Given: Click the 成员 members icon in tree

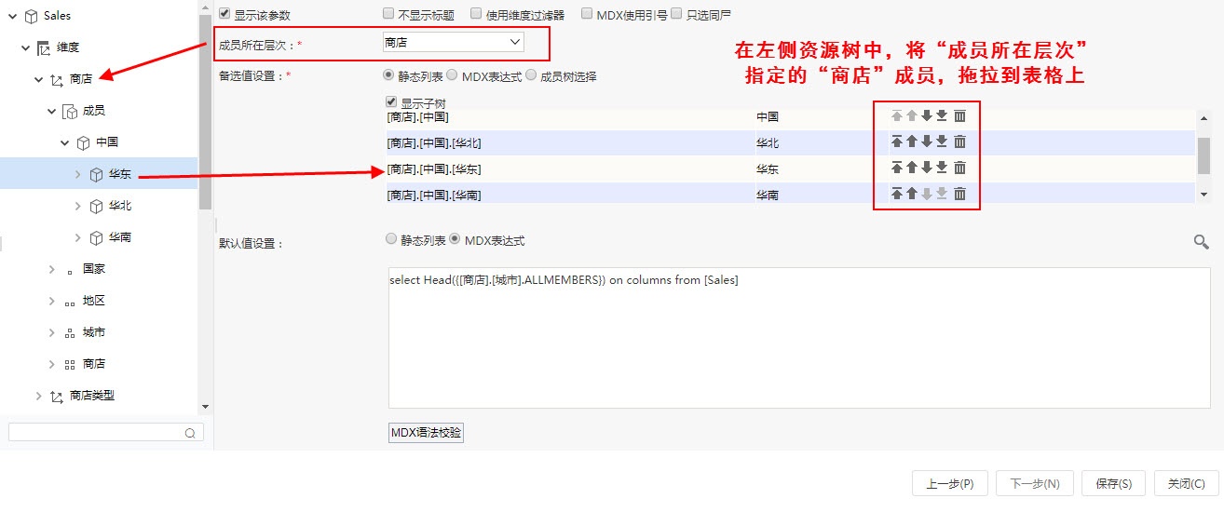Looking at the screenshot, I should (70, 111).
